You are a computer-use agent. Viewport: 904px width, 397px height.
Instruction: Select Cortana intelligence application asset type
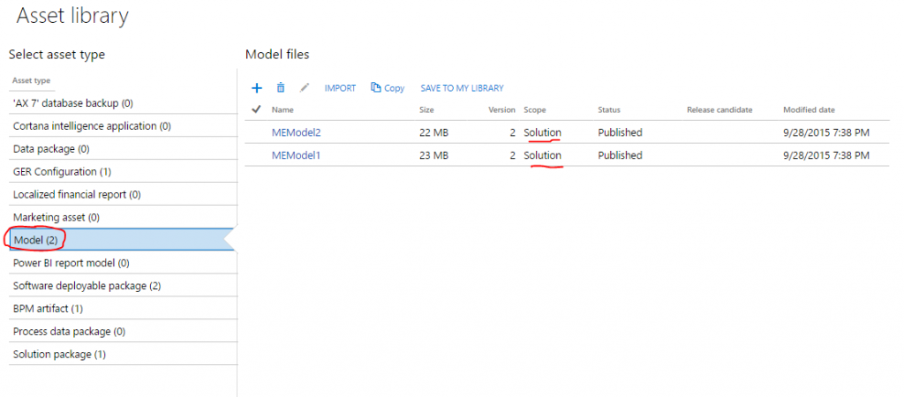[x=92, y=126]
